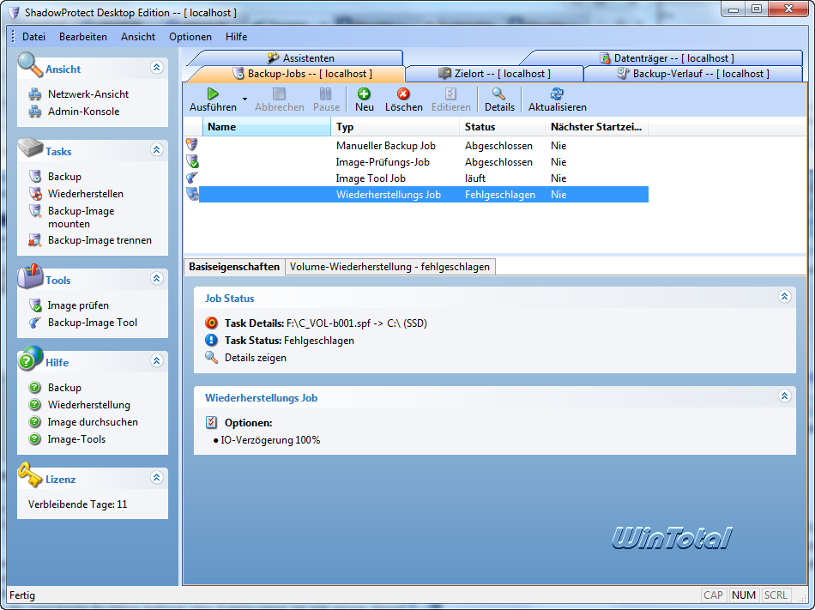Open Wiederherstellung help topic

(x=89, y=405)
